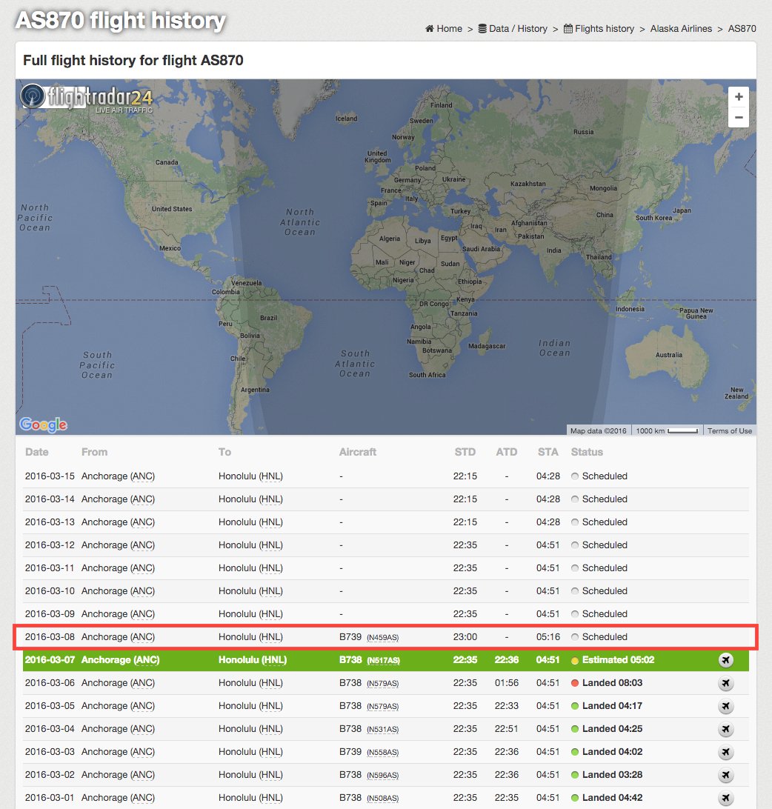Click the Status column header
The width and height of the screenshot is (772, 809).
click(x=587, y=452)
